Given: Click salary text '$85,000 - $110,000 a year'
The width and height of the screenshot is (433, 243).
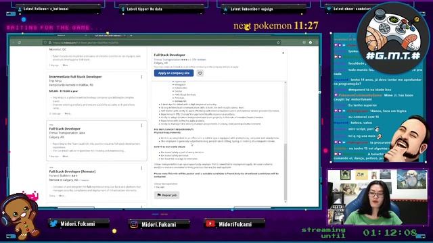Looking at the screenshot, I should pyautogui.click(x=64, y=91).
